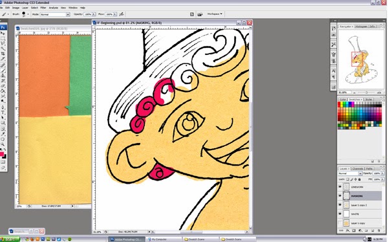Toggle lock all
The width and height of the screenshot is (388, 242).
pyautogui.click(x=360, y=179)
